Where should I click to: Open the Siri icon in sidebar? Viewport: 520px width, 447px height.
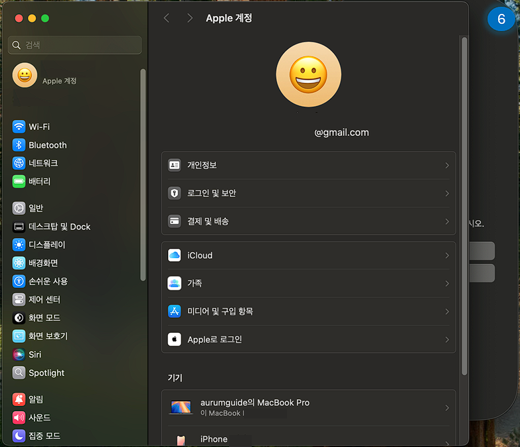(19, 355)
